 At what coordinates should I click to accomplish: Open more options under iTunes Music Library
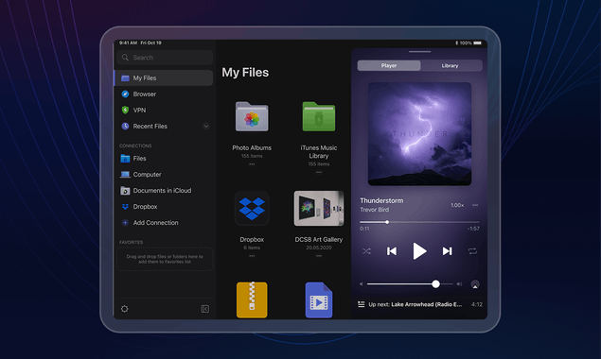[x=319, y=172]
